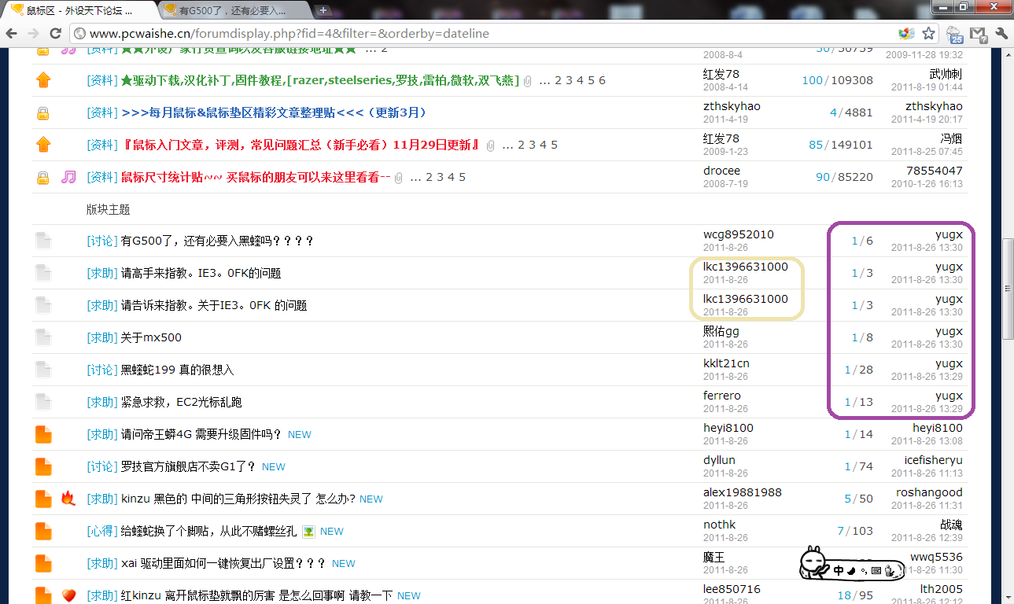Screen dimensions: 1014x604
Task: Click the red heart icon beside 红kinzu thread
Action: coord(68,595)
